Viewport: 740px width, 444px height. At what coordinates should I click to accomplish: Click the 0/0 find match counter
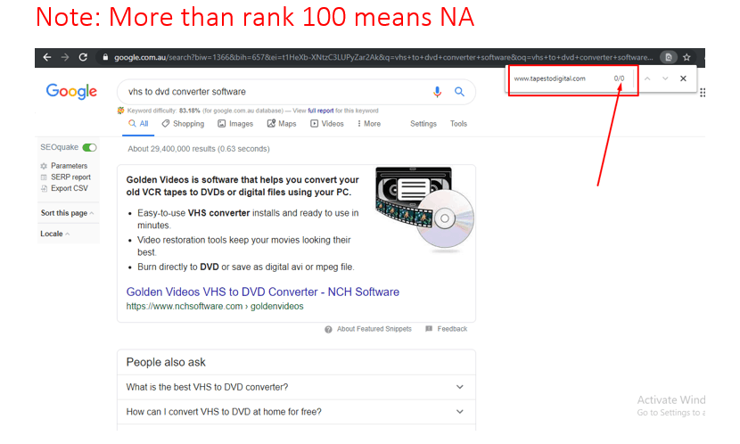click(x=619, y=78)
